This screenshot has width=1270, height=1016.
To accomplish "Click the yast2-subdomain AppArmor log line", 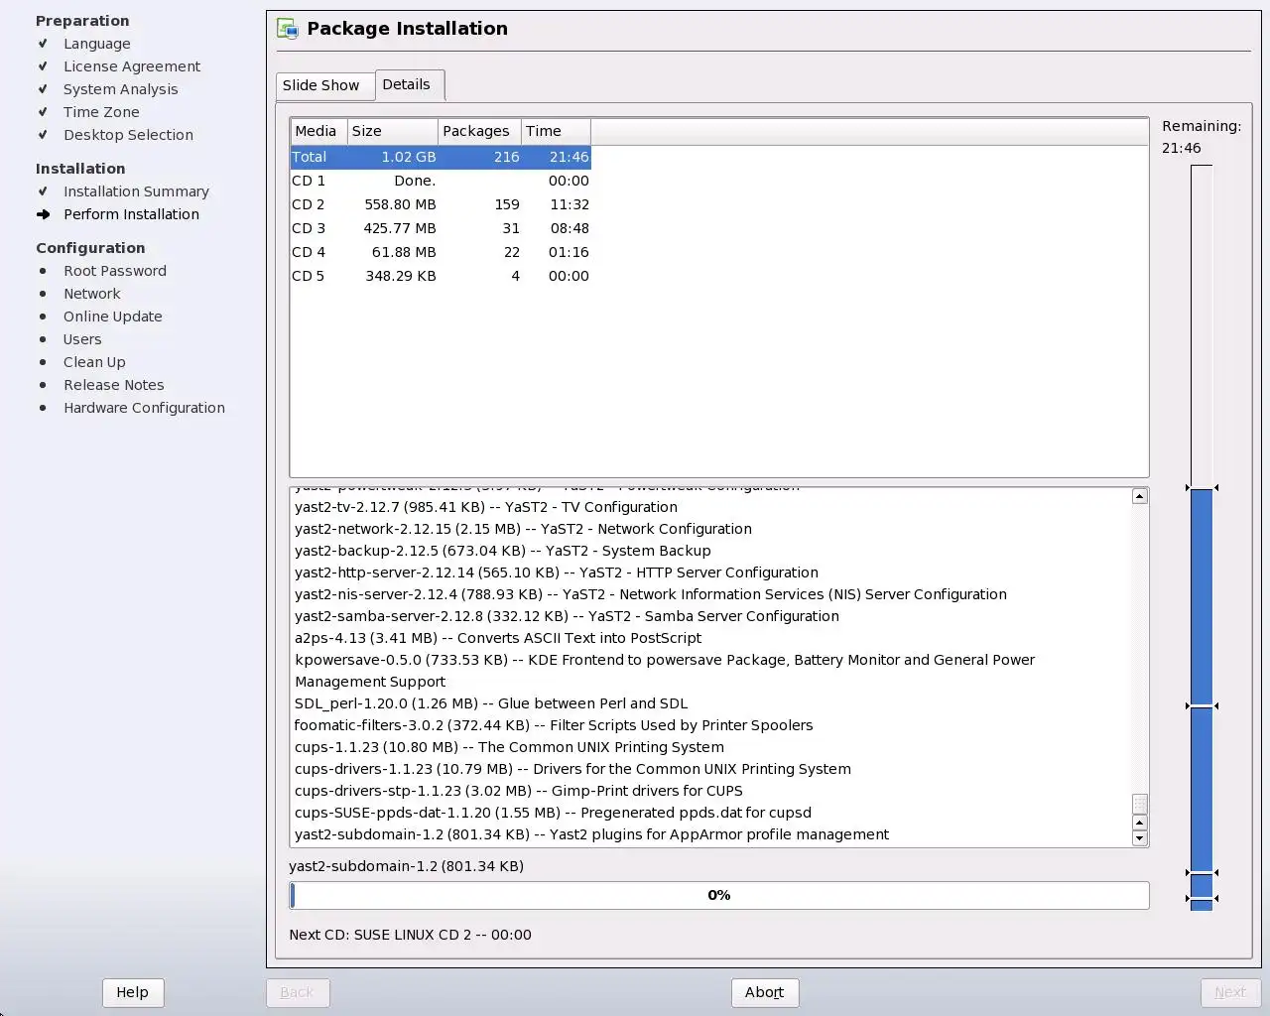I will point(591,834).
